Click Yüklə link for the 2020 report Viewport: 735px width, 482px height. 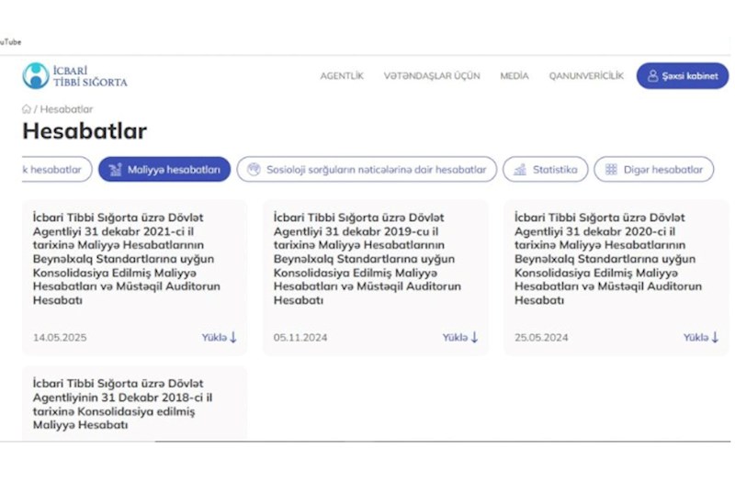point(701,337)
